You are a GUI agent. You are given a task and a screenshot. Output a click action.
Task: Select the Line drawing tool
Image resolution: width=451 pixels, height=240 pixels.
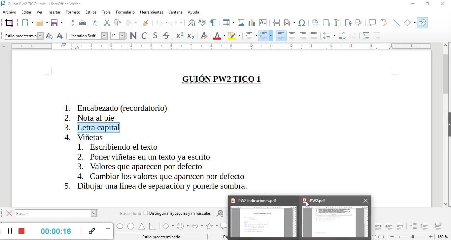point(397,23)
